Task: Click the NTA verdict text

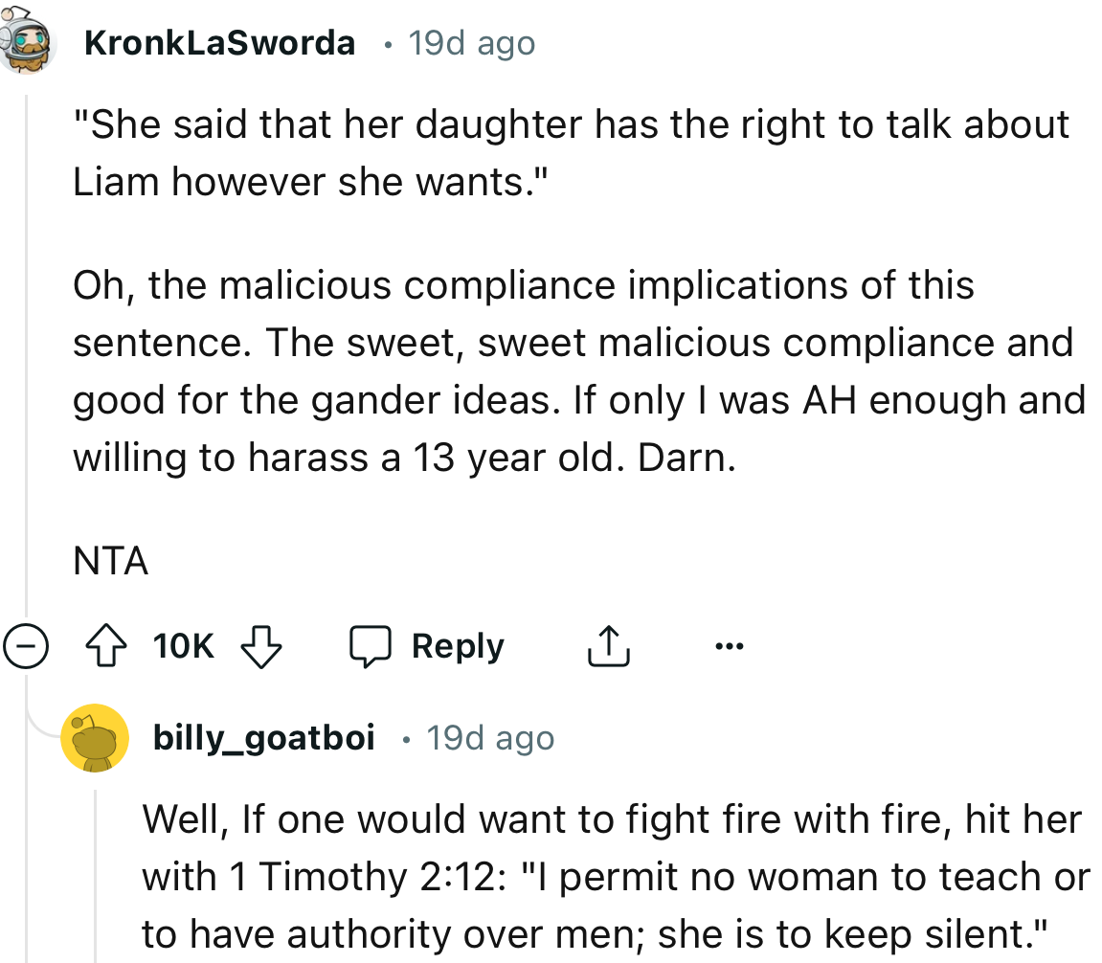Action: pos(111,562)
